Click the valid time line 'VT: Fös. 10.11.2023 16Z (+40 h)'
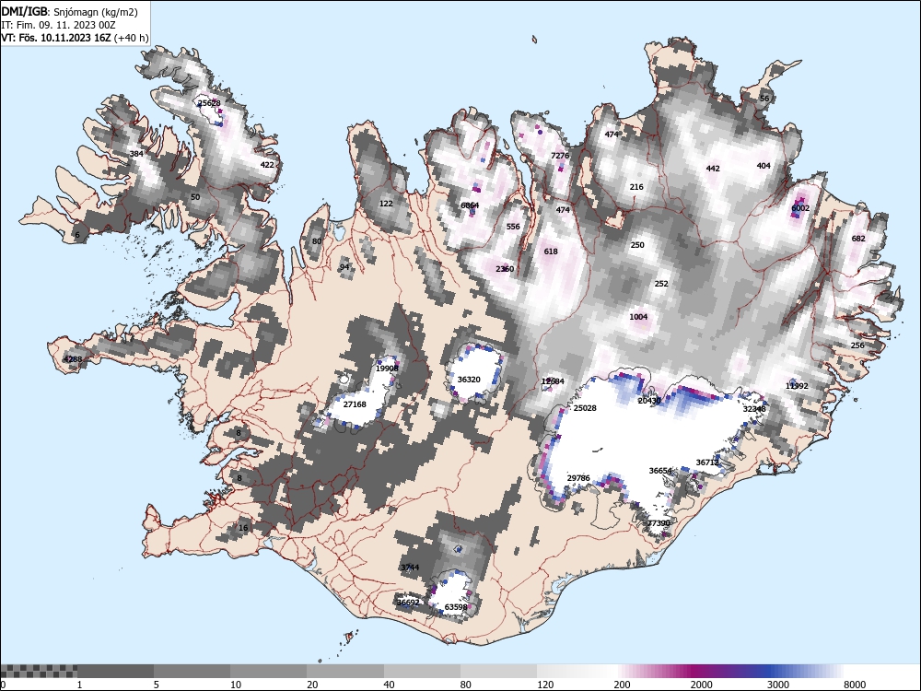Screen dimensions: 921x691 click(x=75, y=38)
